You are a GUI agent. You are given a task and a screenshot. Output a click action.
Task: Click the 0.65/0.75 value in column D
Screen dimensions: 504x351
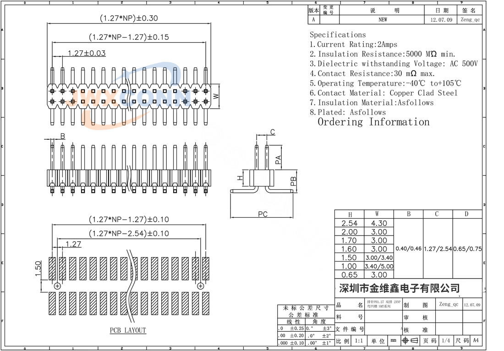coord(467,249)
